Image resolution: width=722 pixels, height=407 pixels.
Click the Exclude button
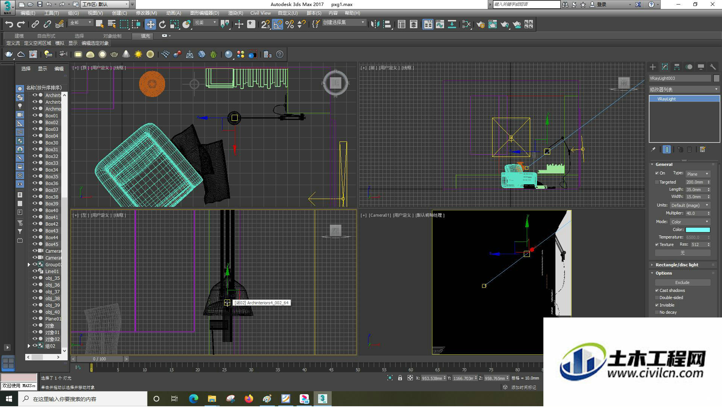click(683, 283)
